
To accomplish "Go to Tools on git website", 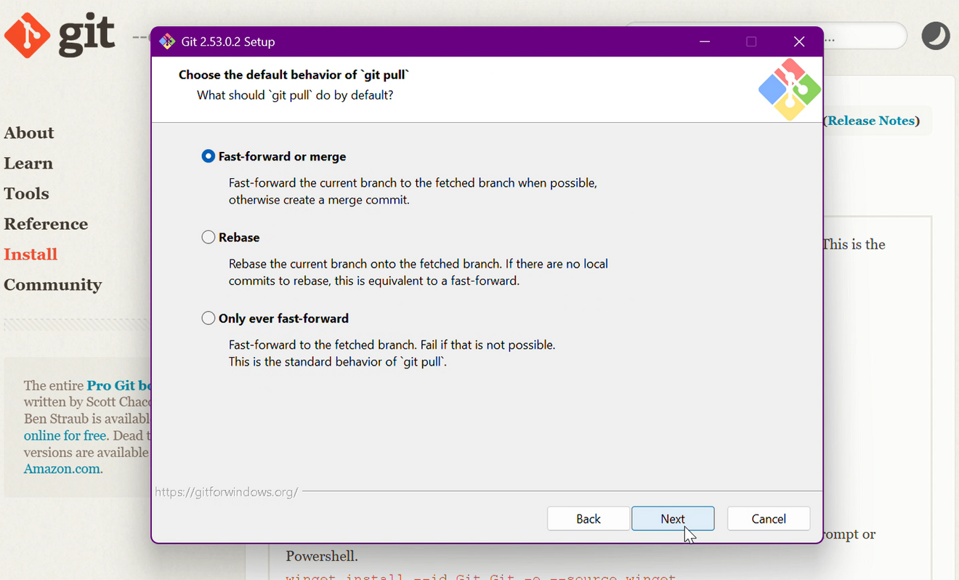I will tap(27, 194).
